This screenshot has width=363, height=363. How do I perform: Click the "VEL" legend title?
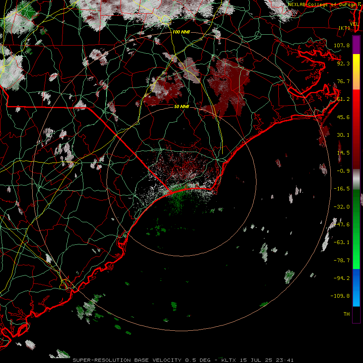[x=354, y=24]
